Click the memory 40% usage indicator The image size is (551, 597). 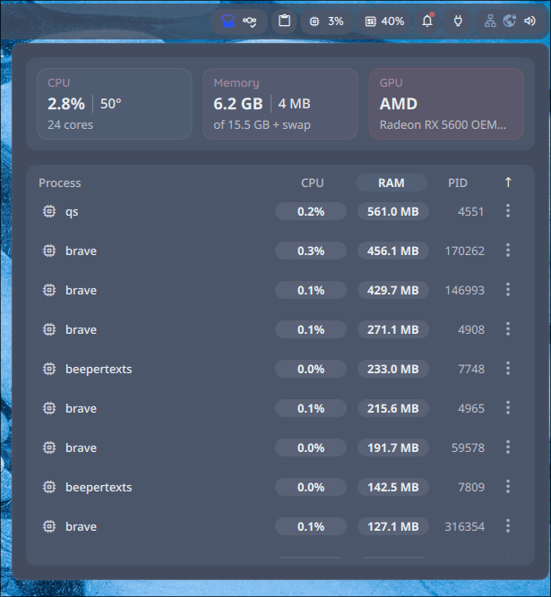tap(383, 21)
